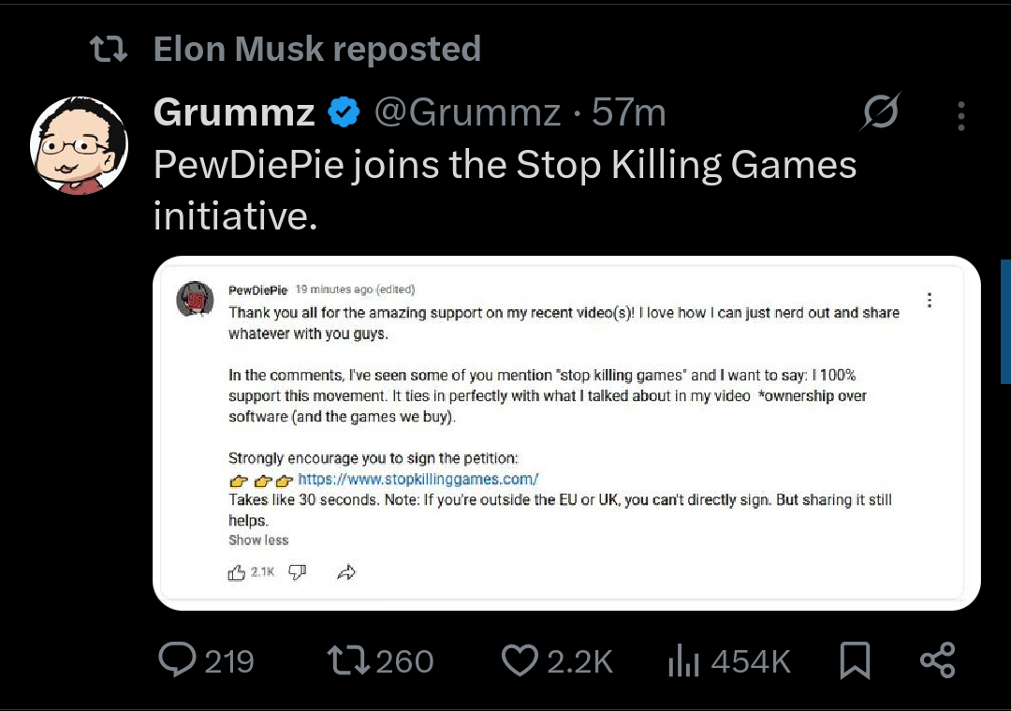
Task: Open the @Grummz handle link
Action: (x=467, y=112)
